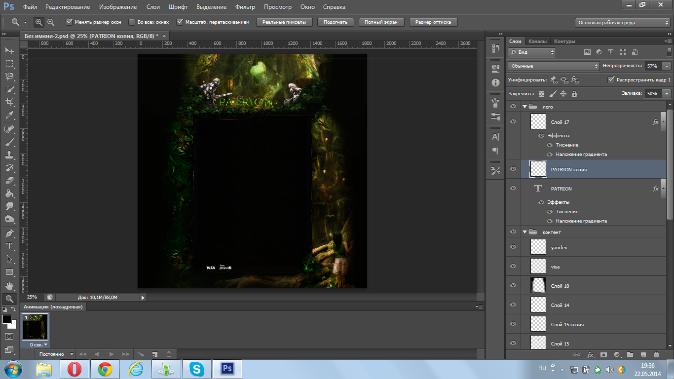This screenshot has width=674, height=379.
Task: Delete layer with trash icon
Action: click(656, 354)
